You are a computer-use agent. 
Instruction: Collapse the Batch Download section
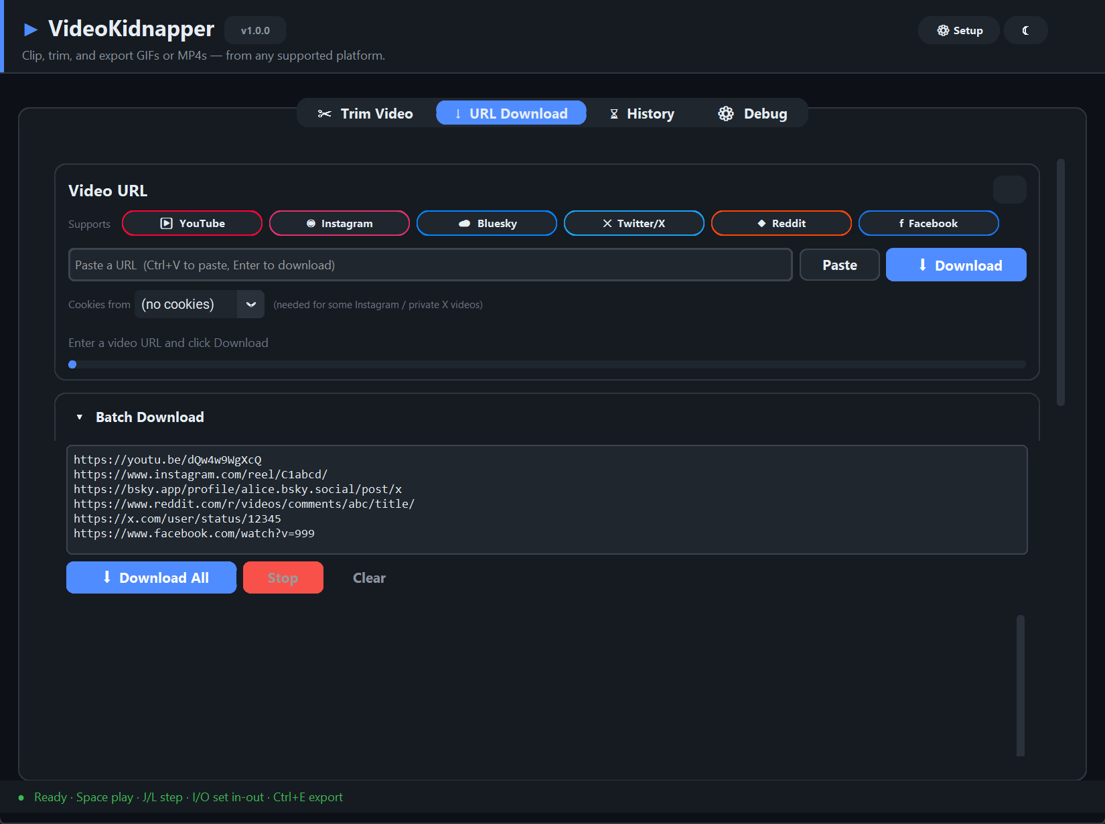(80, 417)
